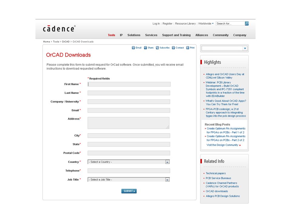Open Allegro and OrCAD Users Day link
Viewport: 291px width, 218px height.
[225, 76]
